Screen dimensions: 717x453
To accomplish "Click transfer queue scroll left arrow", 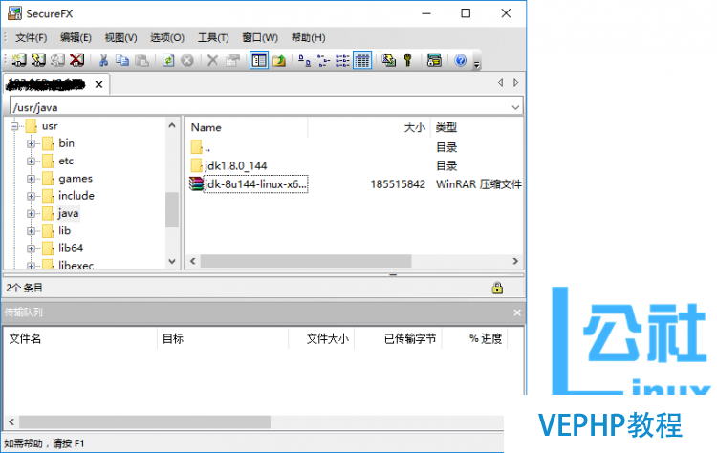I will 11,421.
